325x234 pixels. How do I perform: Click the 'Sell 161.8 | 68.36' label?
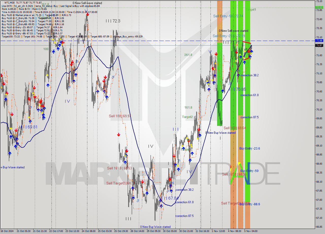[234, 174]
